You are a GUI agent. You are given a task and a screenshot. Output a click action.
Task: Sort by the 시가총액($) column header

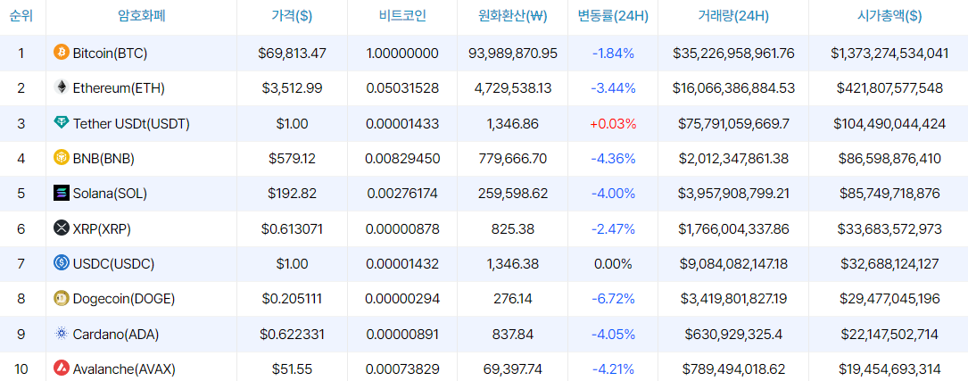889,16
